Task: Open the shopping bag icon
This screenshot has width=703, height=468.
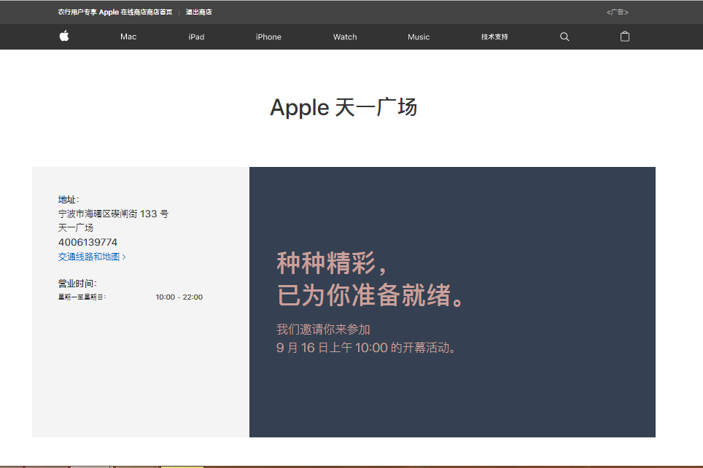Action: point(624,36)
